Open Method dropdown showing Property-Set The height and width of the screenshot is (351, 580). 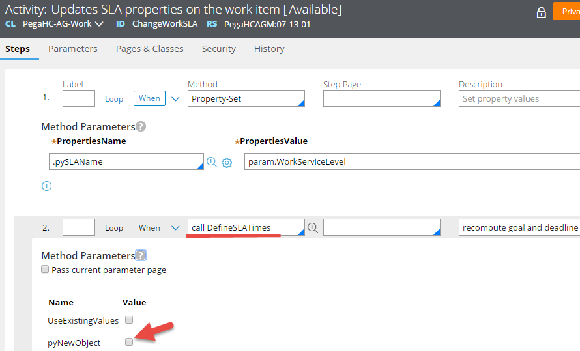pyautogui.click(x=246, y=98)
